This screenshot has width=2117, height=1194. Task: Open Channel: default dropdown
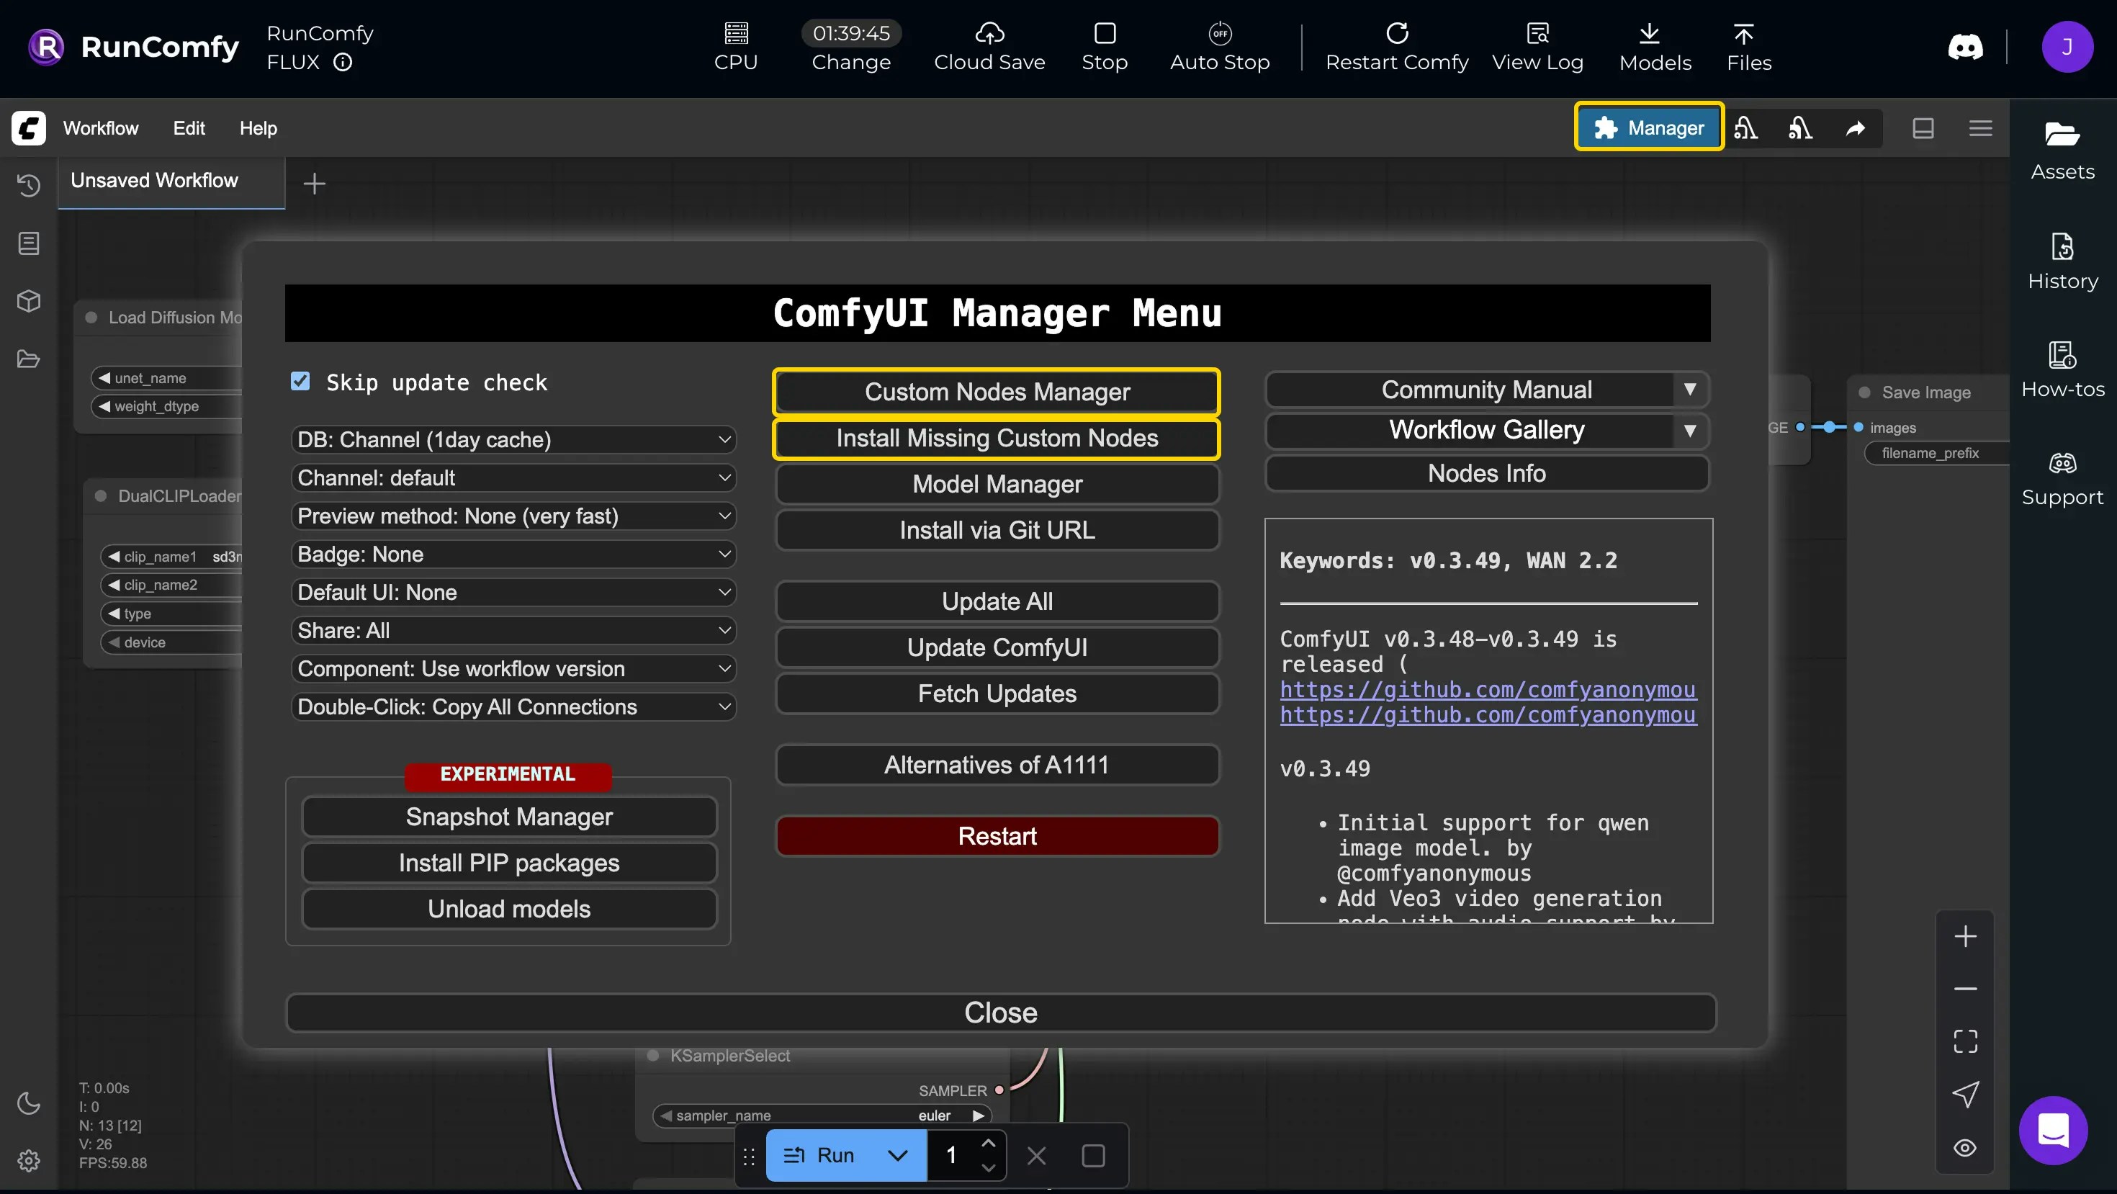pos(513,477)
